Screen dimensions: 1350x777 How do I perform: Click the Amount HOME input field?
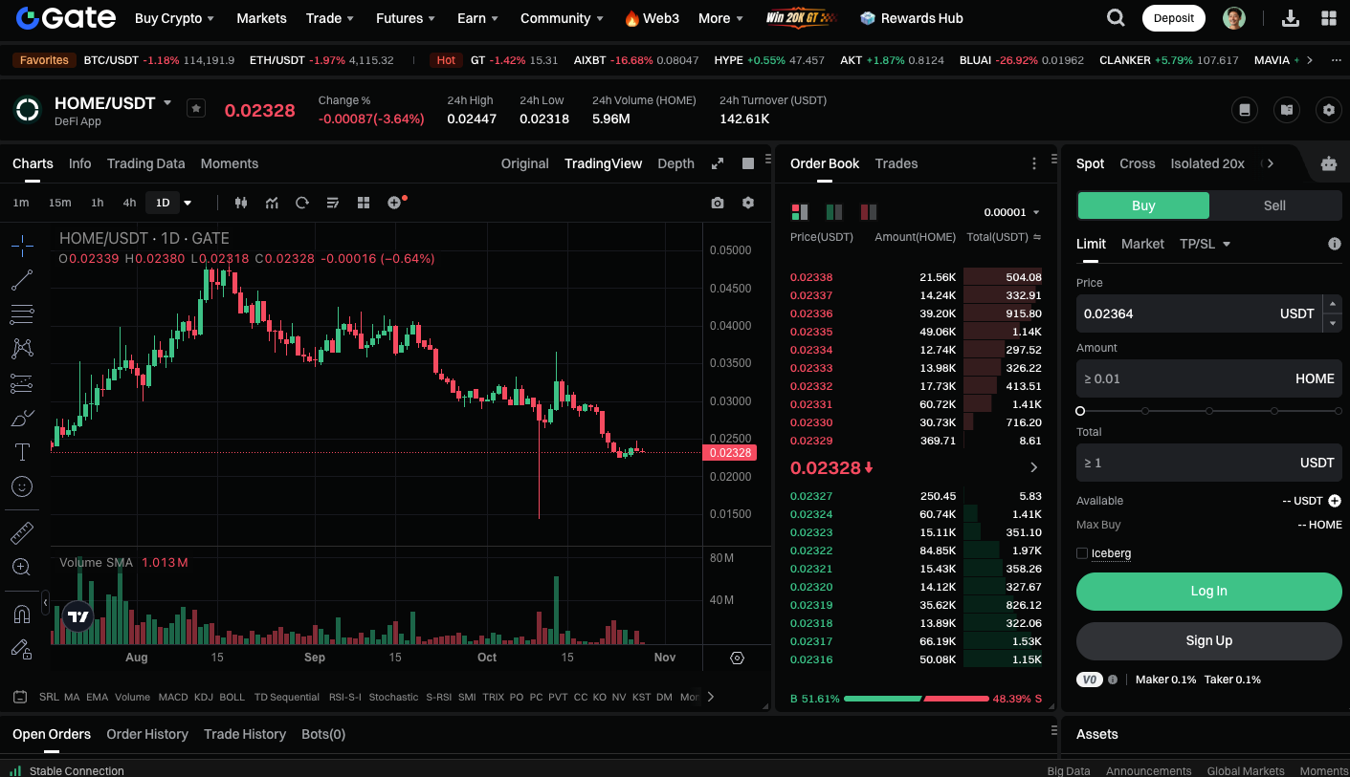coord(1209,378)
